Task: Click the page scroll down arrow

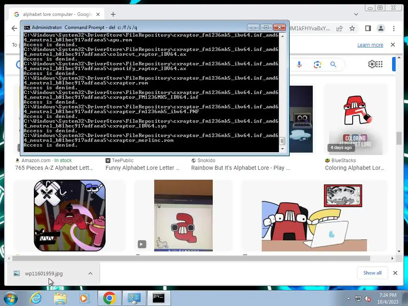Action: click(x=399, y=251)
